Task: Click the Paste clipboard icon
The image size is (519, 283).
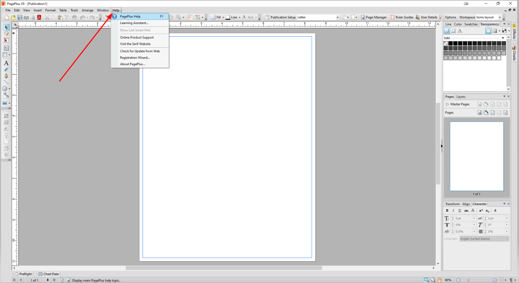Action: (60, 17)
